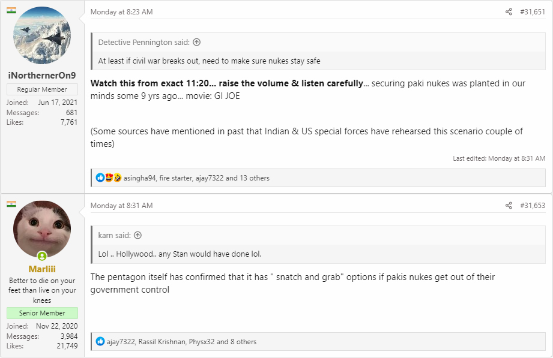Screen dimensions: 553x358
Task: Open Detective Pennington quote source arrow
Action: (x=197, y=43)
